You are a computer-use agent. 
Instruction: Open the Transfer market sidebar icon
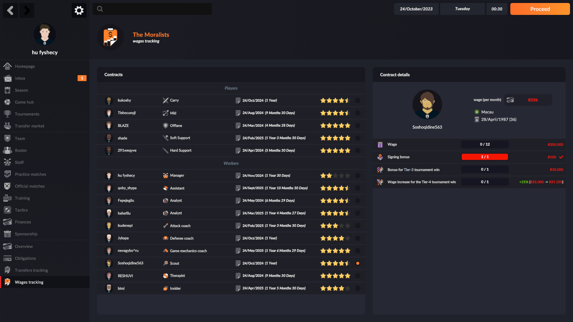pyautogui.click(x=7, y=126)
